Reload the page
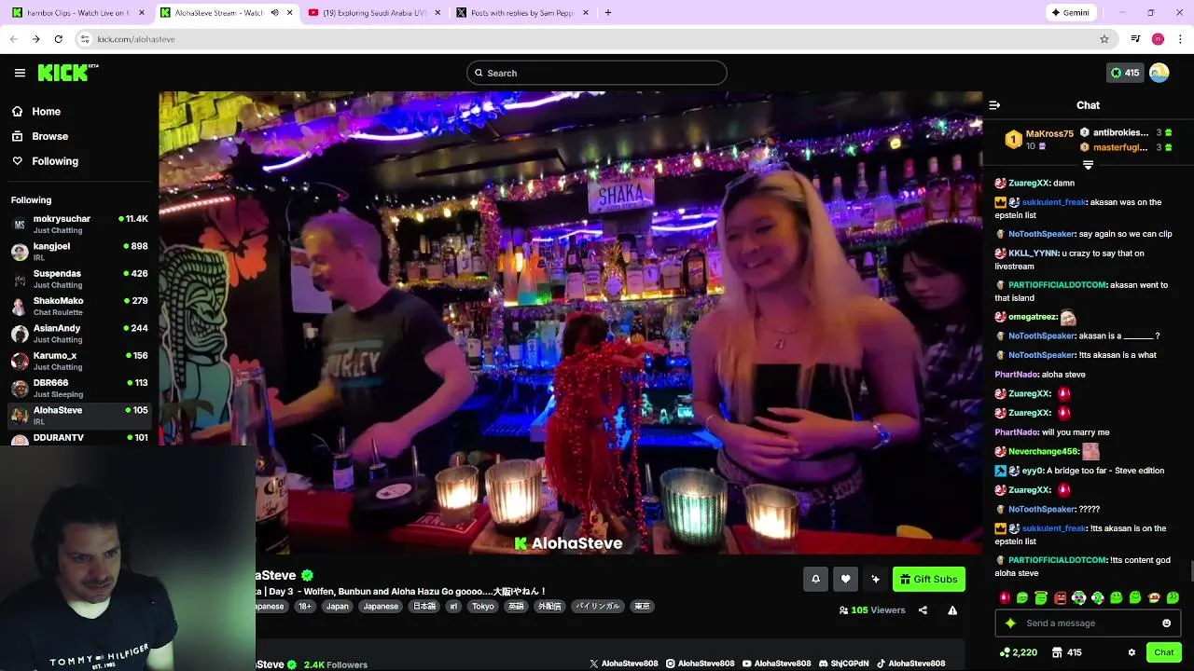This screenshot has width=1194, height=671. (58, 39)
